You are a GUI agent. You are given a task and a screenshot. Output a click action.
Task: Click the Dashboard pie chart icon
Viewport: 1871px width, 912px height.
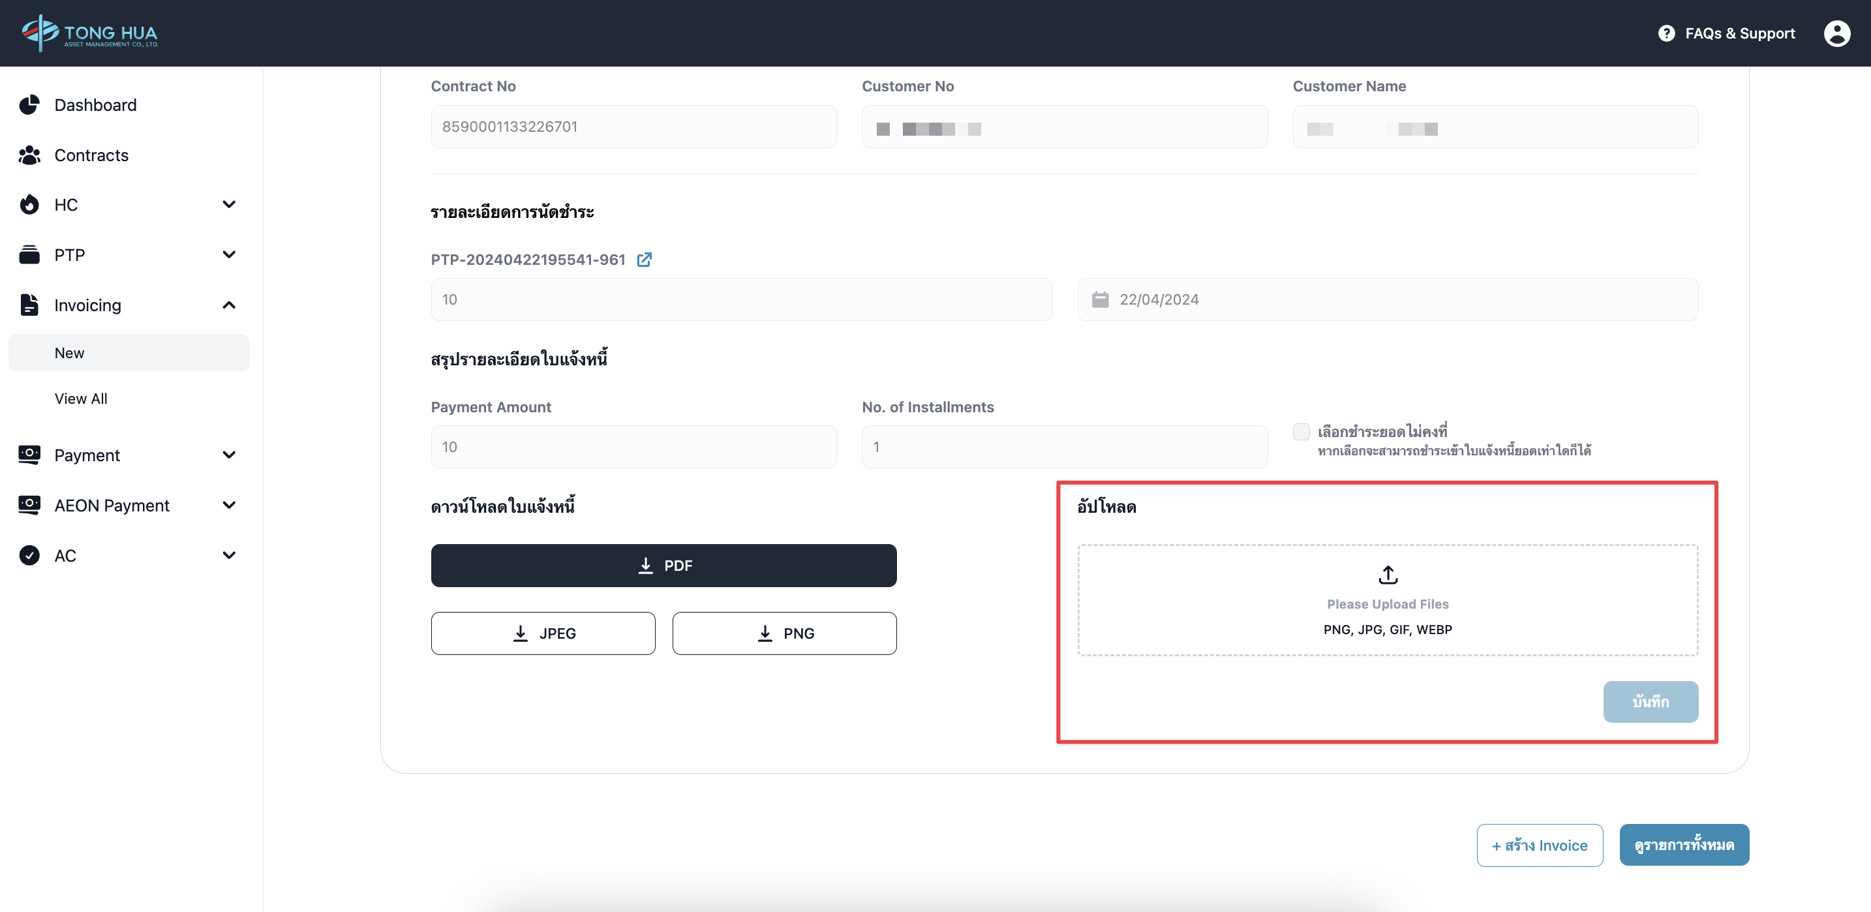pyautogui.click(x=29, y=104)
